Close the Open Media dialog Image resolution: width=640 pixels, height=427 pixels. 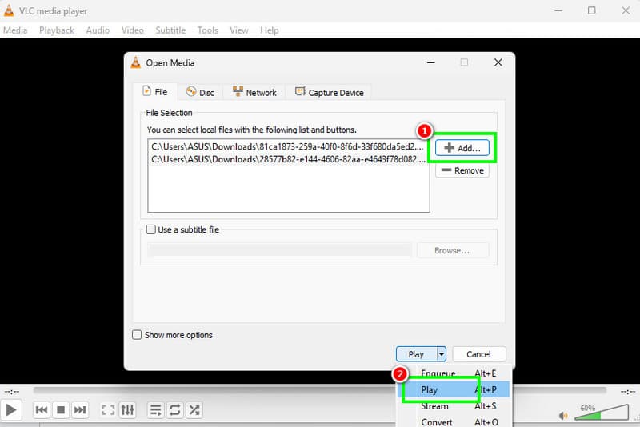click(498, 62)
